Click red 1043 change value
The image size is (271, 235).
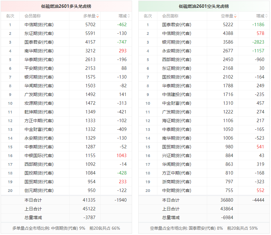[x=121, y=156]
